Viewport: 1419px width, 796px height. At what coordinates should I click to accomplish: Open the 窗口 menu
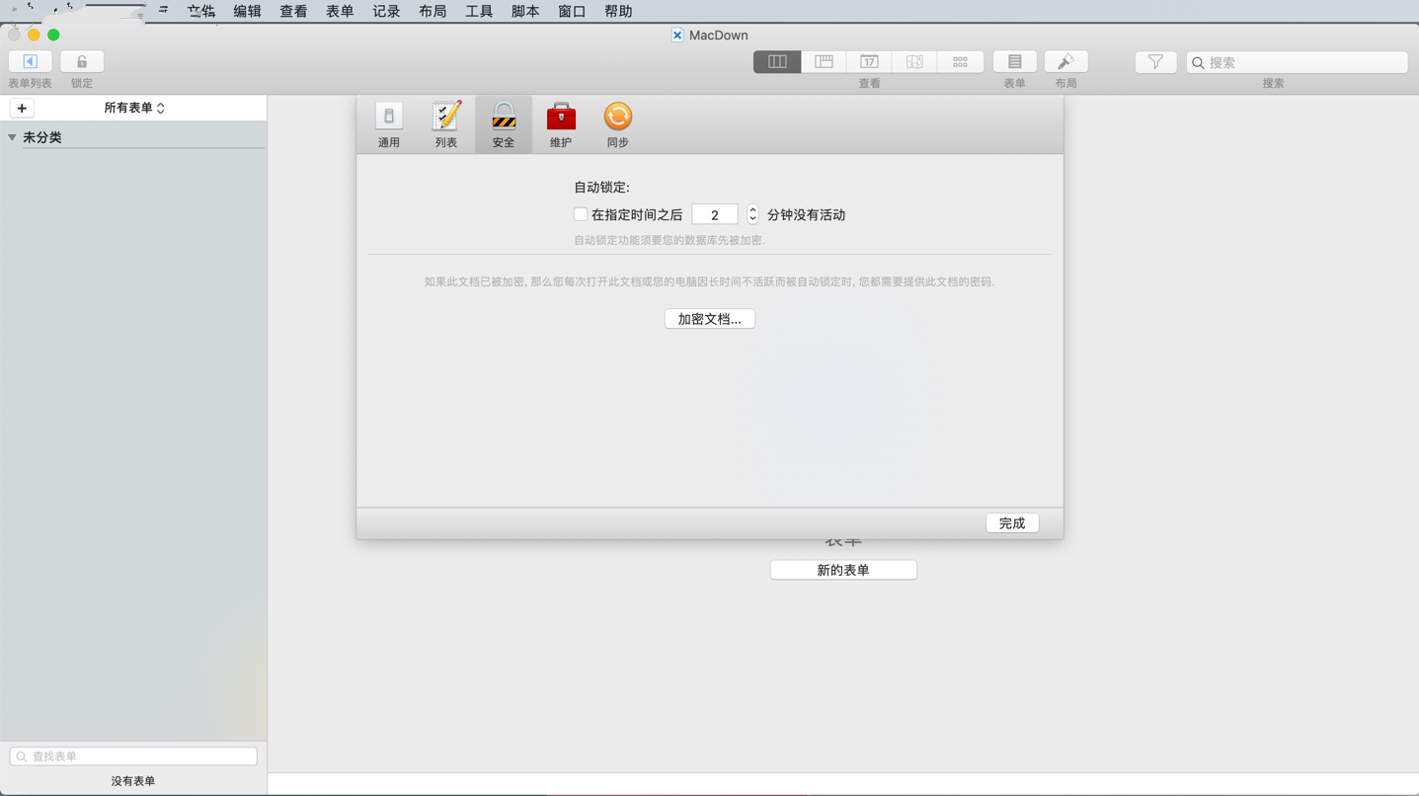[572, 11]
